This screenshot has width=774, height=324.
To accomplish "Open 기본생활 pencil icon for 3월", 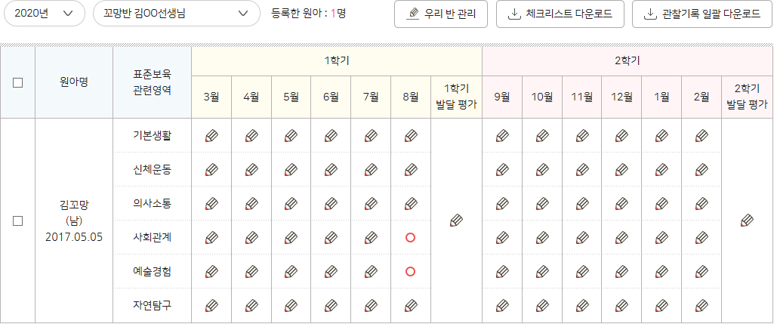I will pos(211,135).
